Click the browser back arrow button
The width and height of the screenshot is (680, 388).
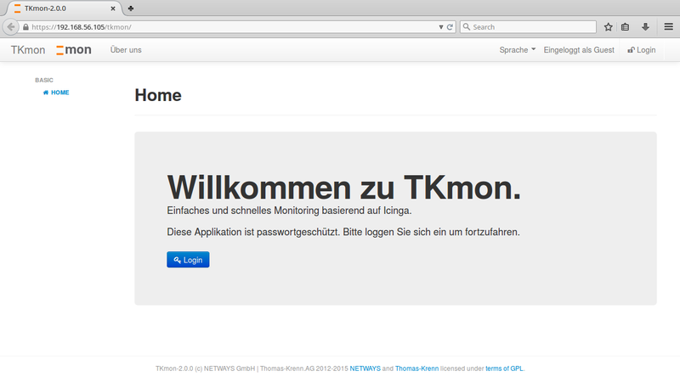tap(11, 27)
